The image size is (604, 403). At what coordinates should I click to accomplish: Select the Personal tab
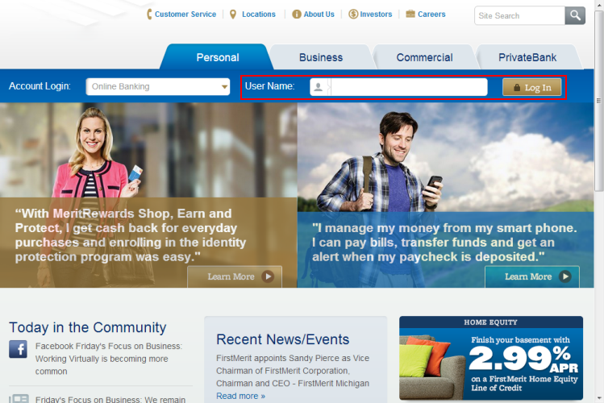[217, 57]
